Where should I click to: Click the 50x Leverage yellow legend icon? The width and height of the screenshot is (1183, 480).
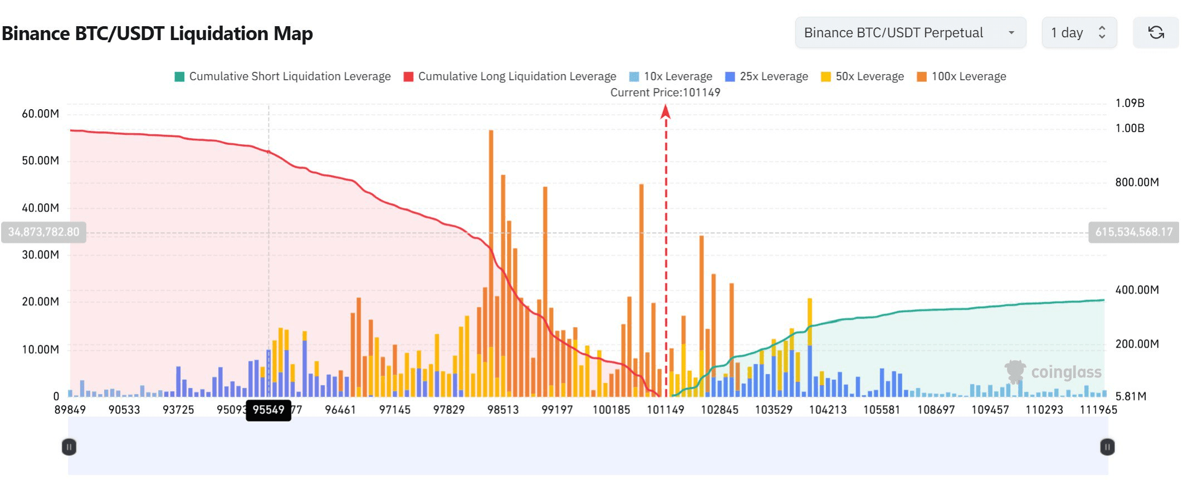[x=826, y=77]
